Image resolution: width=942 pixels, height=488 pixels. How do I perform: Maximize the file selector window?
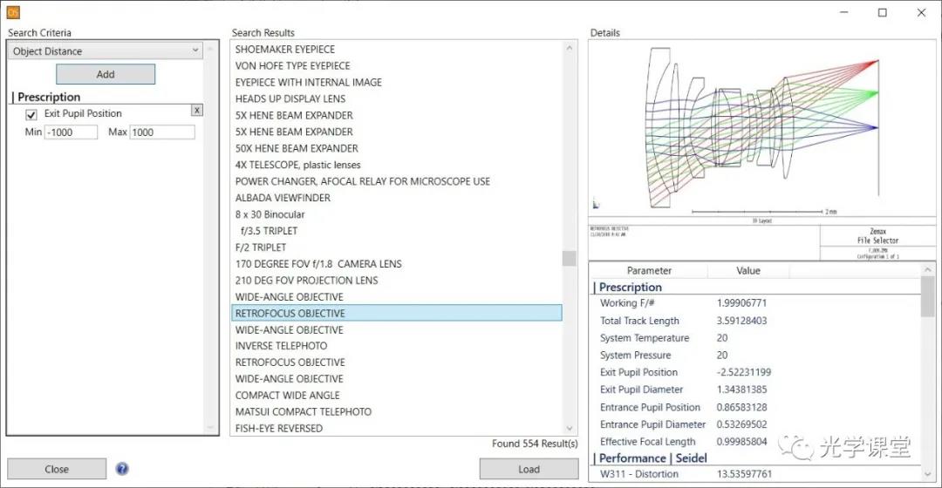coord(882,12)
